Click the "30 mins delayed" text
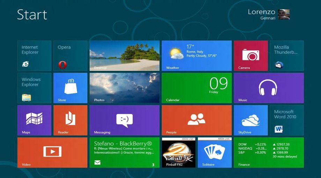 [285, 156]
